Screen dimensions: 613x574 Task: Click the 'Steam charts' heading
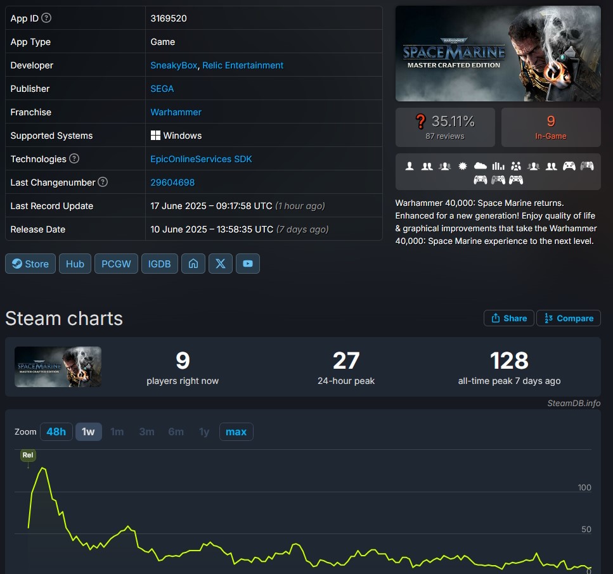[x=64, y=319]
